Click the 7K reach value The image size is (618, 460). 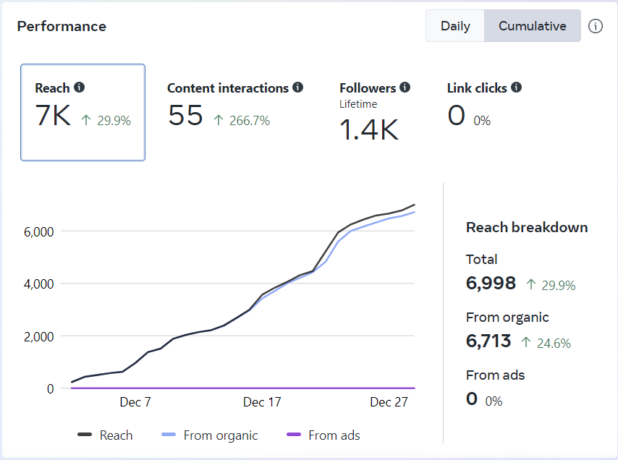click(x=54, y=116)
